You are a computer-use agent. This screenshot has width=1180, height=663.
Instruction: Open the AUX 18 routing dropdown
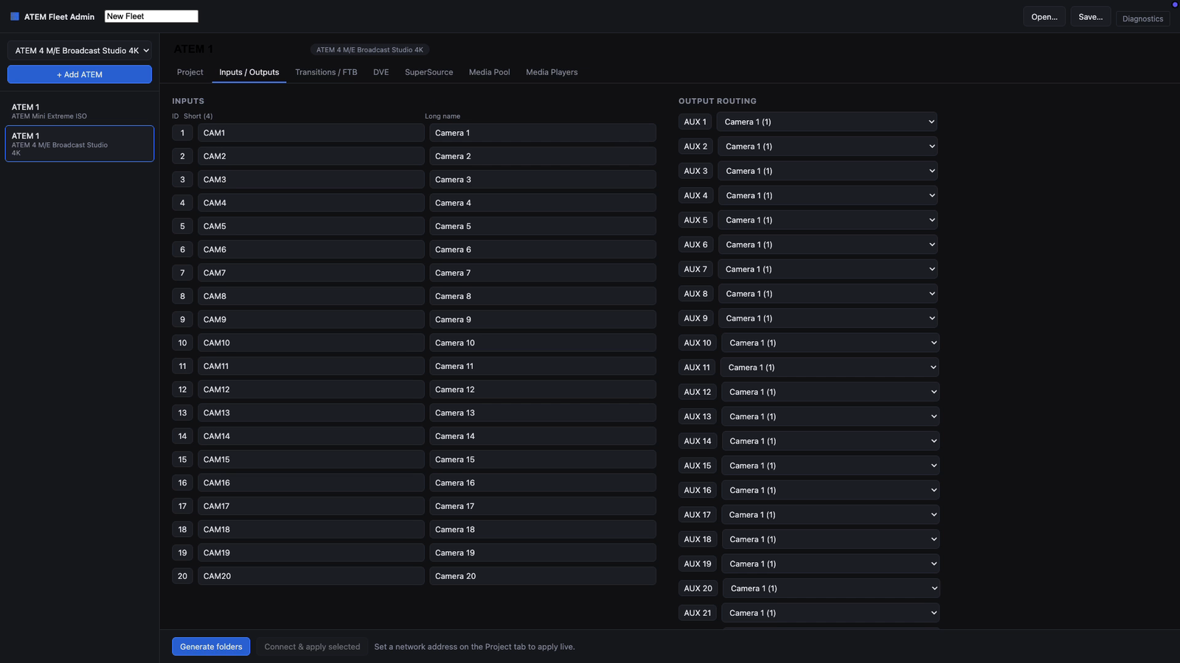(830, 539)
